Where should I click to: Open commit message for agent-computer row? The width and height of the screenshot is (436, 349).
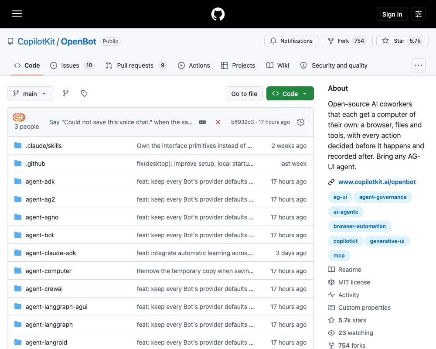(195, 271)
